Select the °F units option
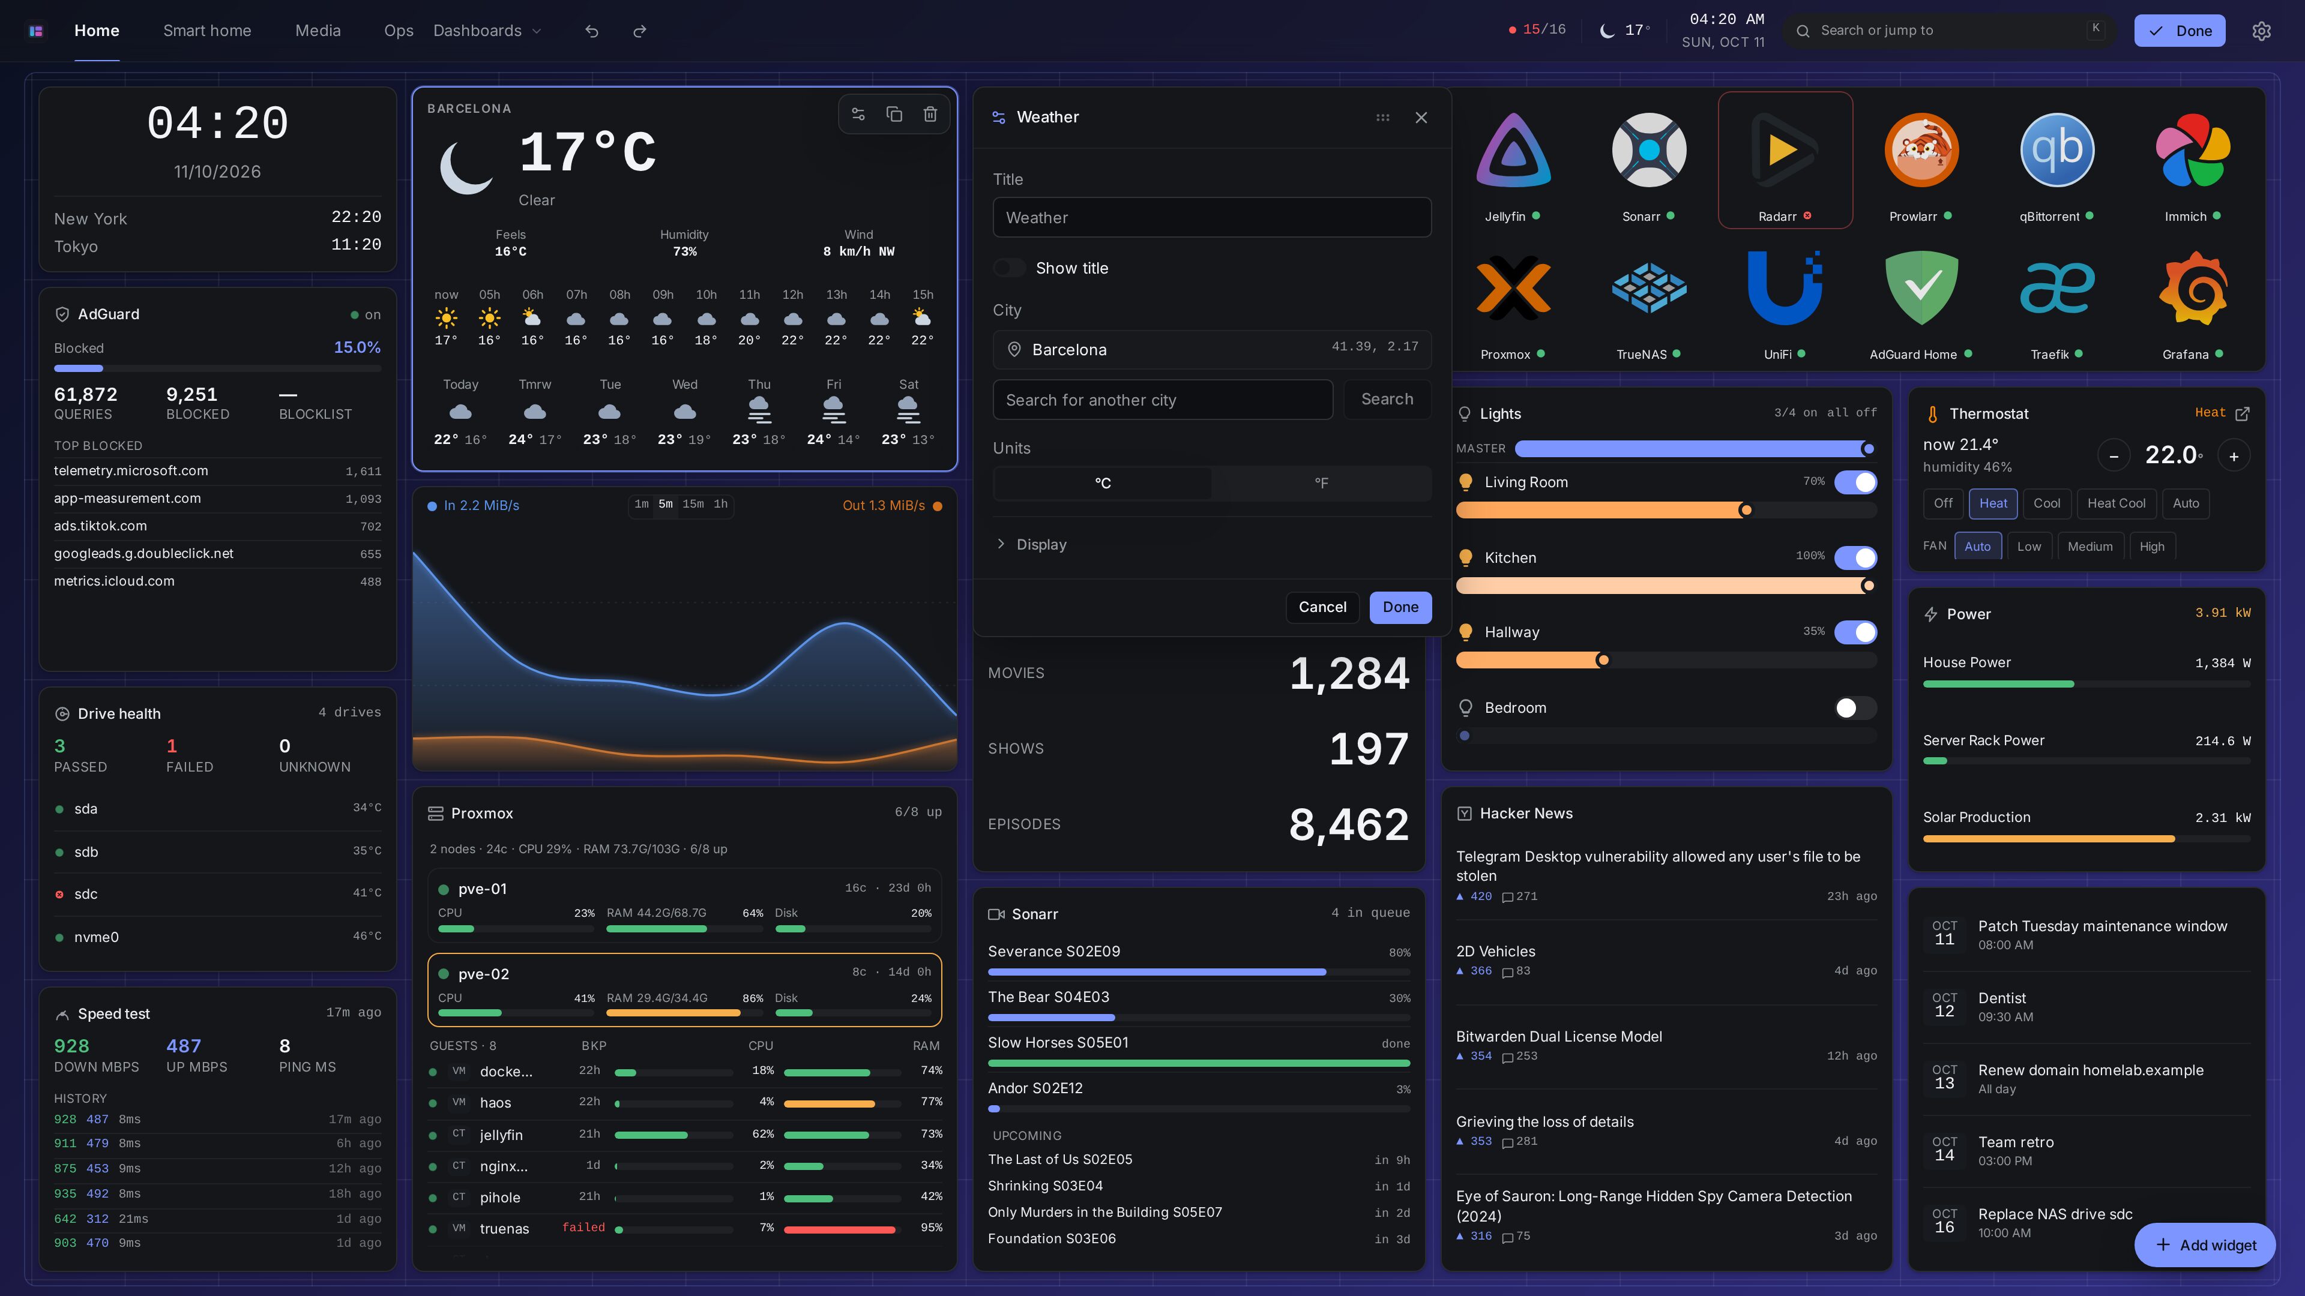This screenshot has height=1296, width=2305. coord(1321,483)
